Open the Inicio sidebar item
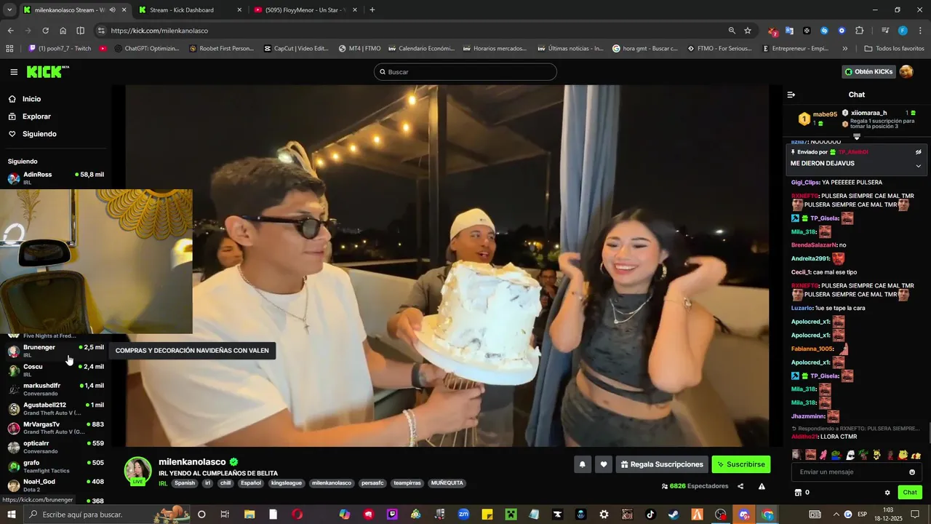The image size is (931, 524). click(31, 99)
